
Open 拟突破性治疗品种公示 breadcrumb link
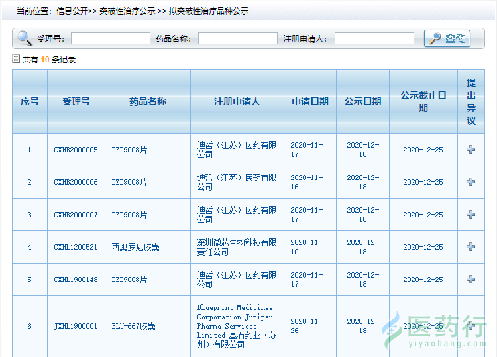tap(209, 11)
